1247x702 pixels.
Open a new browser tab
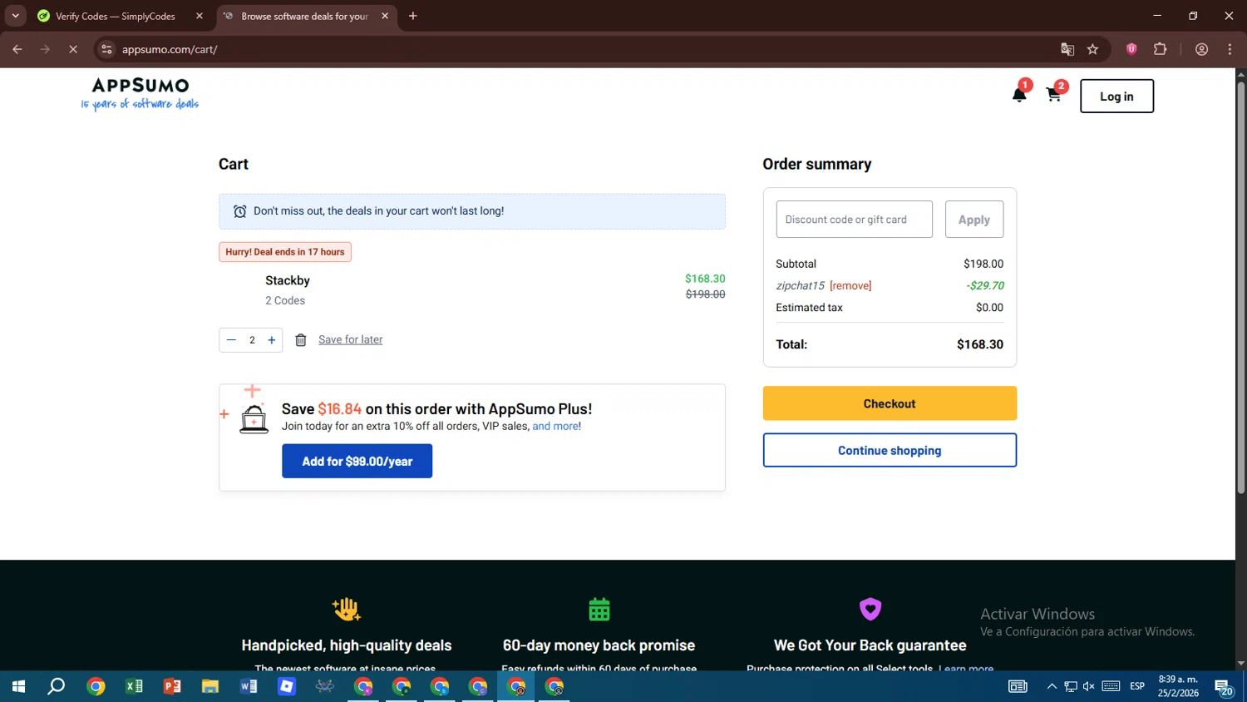(413, 16)
